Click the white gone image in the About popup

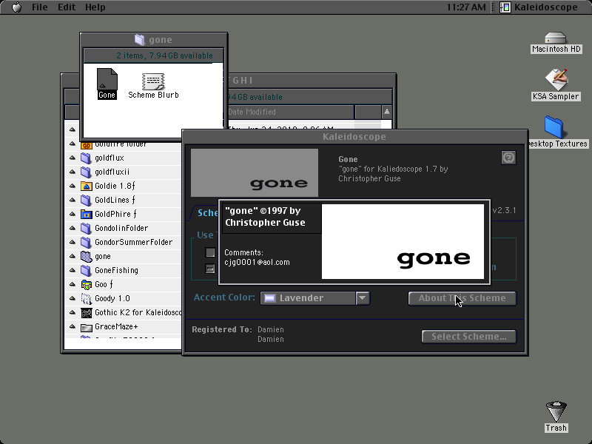[x=403, y=242]
